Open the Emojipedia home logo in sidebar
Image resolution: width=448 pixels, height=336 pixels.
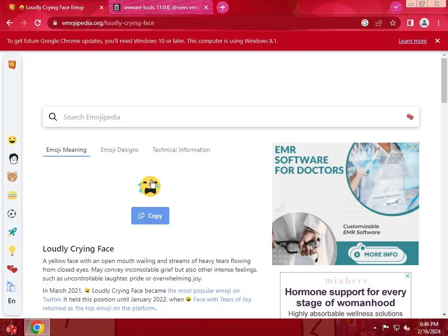12,65
